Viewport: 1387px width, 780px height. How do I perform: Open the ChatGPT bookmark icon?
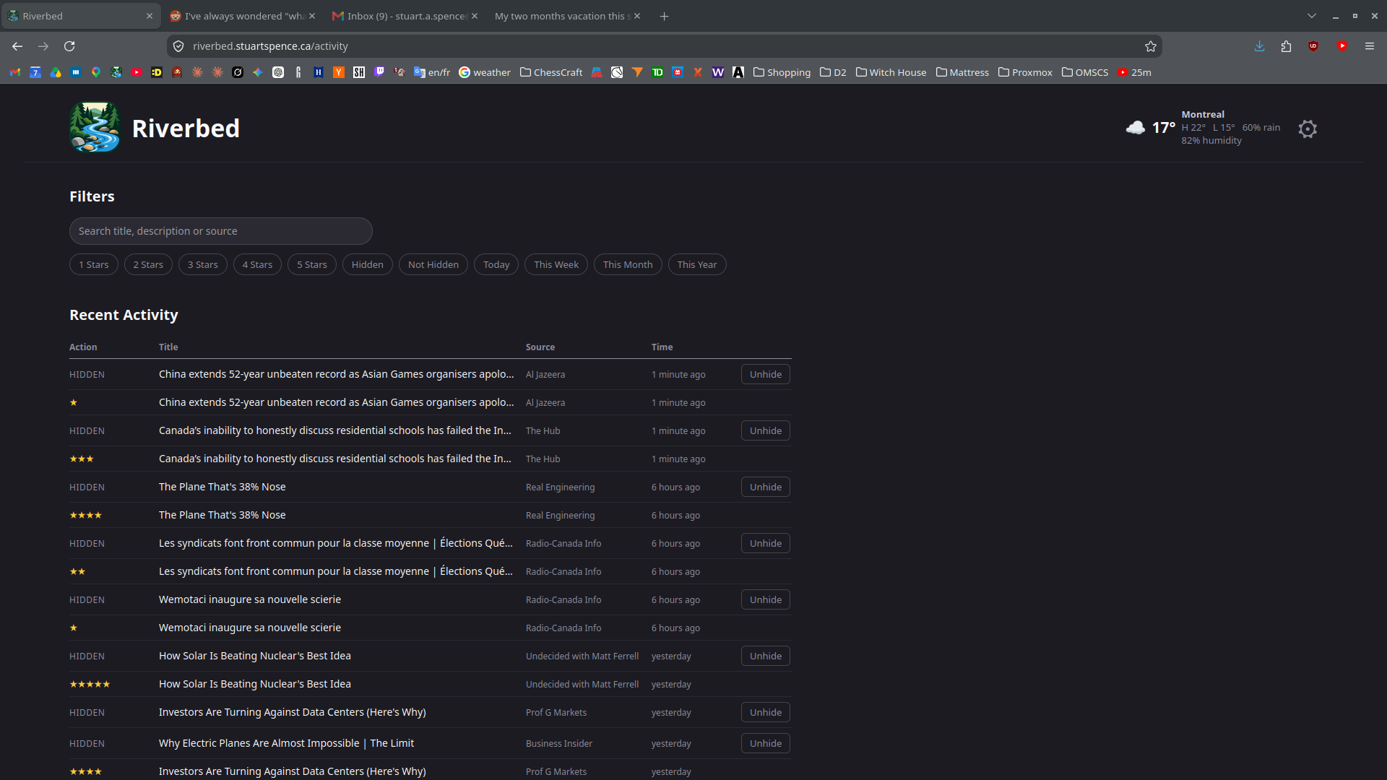pos(278,72)
